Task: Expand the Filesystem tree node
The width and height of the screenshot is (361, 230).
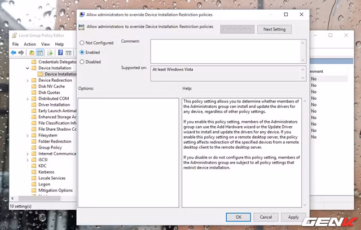Action: tap(28, 136)
